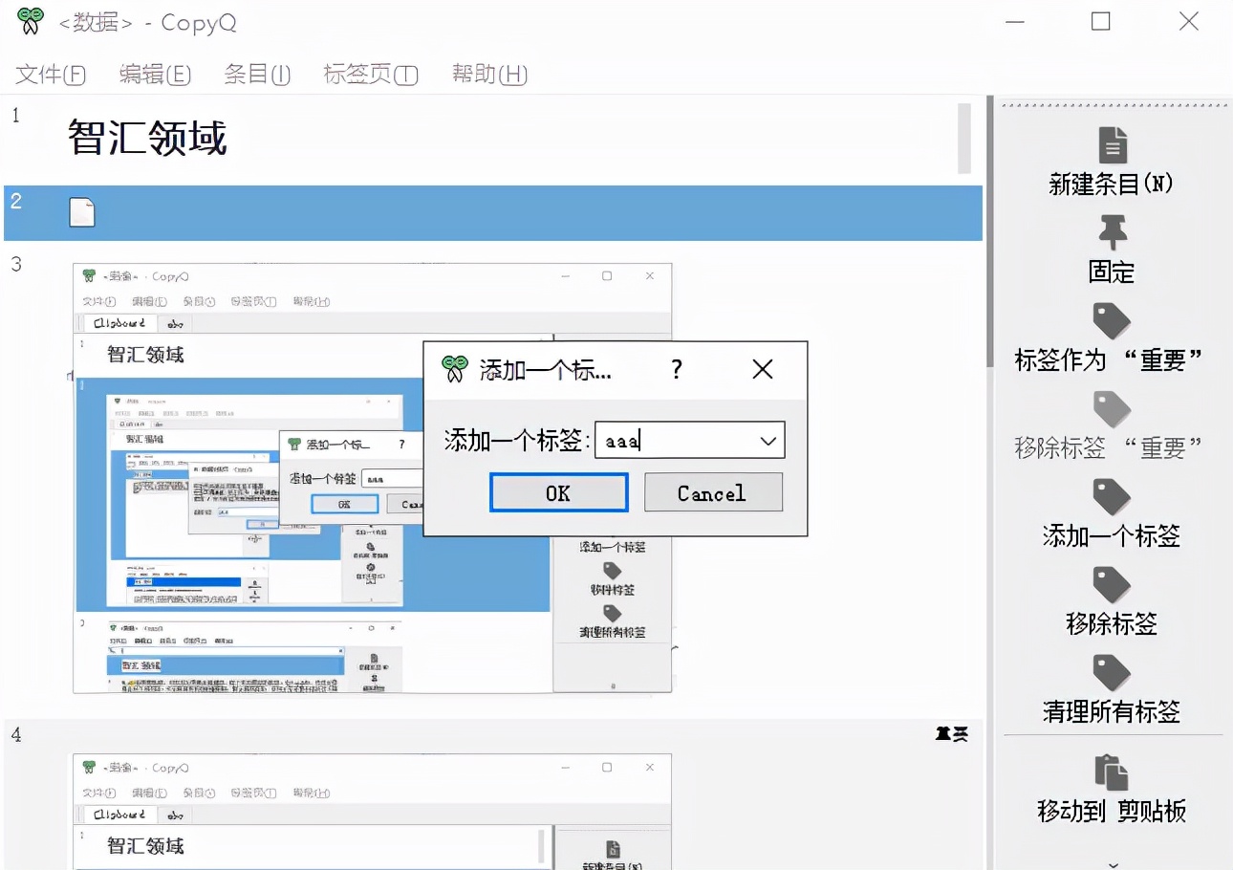The image size is (1233, 870).
Task: Confirm the tag with OK
Action: 558,492
